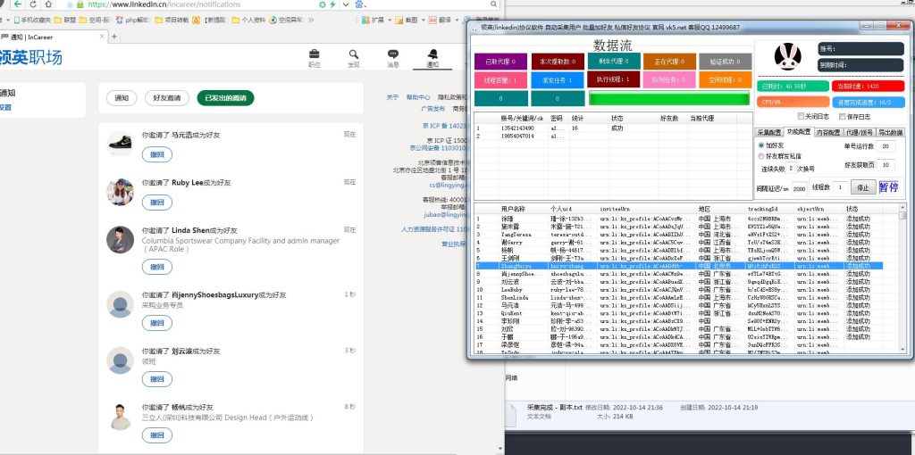Switch to the 采集配置 tab

(769, 132)
